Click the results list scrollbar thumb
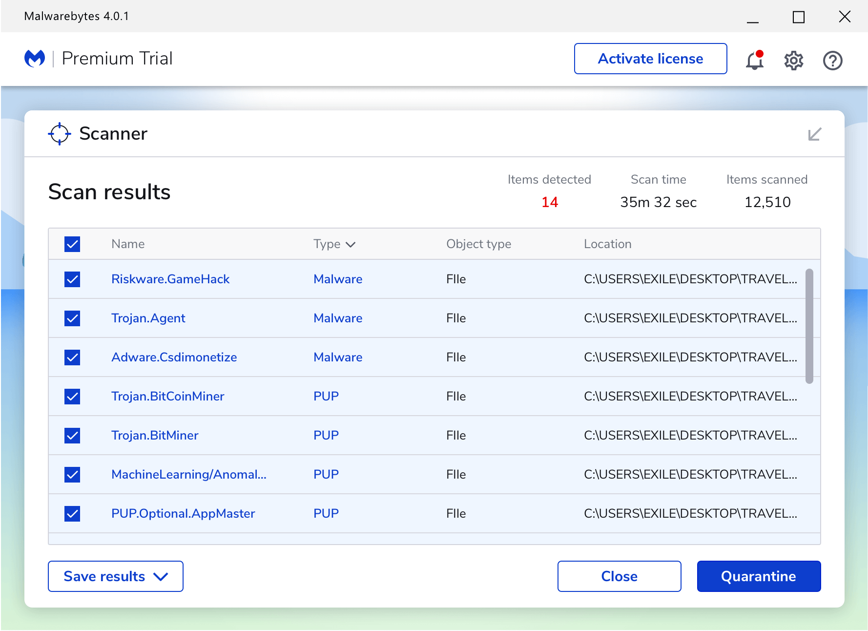Screen dimensions: 868x631 pyautogui.click(x=809, y=326)
